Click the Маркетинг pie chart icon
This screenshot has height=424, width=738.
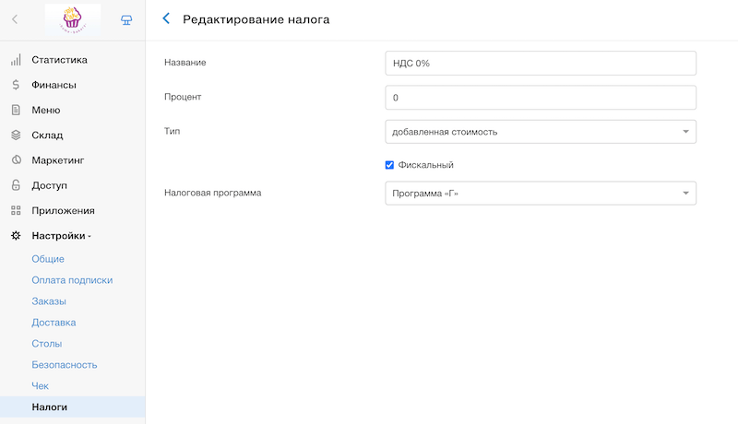click(x=16, y=160)
